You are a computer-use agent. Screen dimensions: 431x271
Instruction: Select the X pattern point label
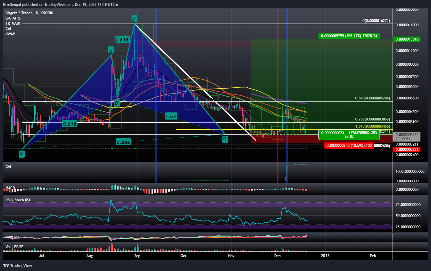click(21, 154)
